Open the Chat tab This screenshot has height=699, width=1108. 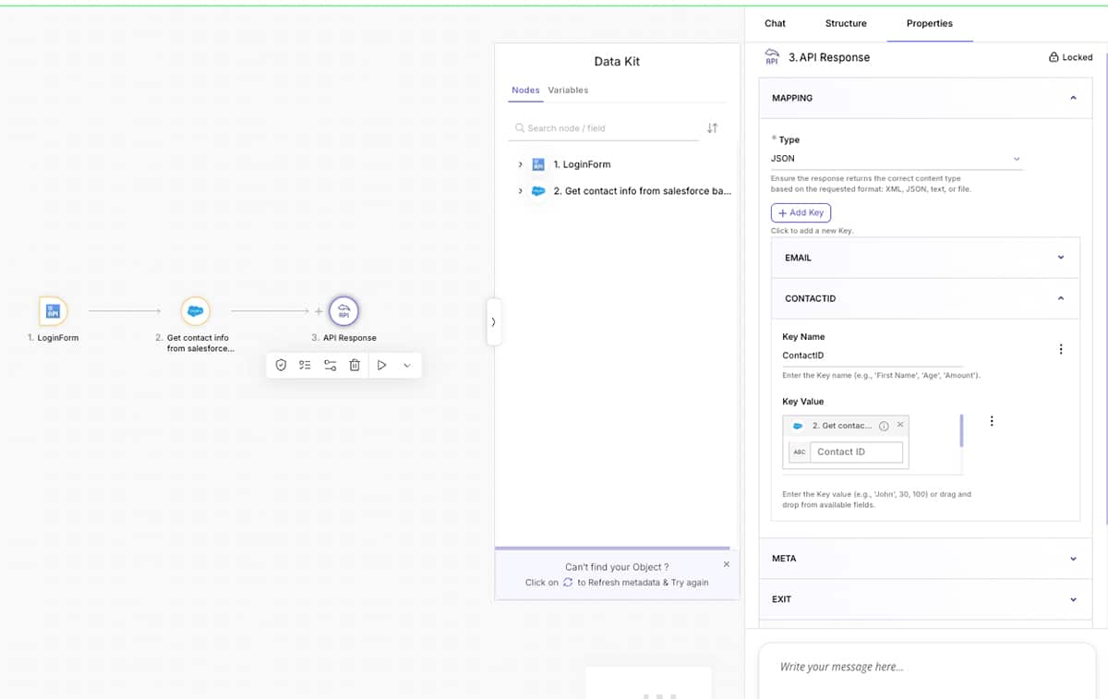pyautogui.click(x=776, y=23)
